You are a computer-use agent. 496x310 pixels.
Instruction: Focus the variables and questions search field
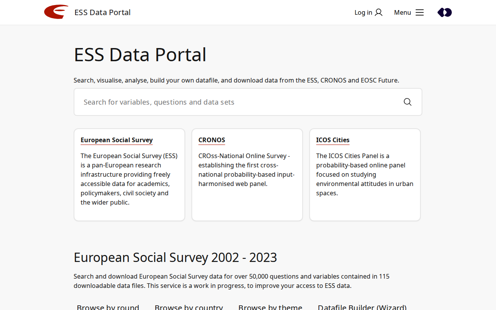pos(236,102)
